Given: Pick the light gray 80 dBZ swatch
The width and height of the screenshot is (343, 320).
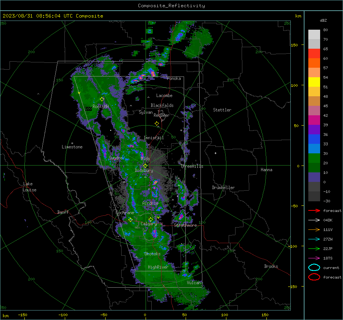Looking at the screenshot, I should (x=314, y=35).
